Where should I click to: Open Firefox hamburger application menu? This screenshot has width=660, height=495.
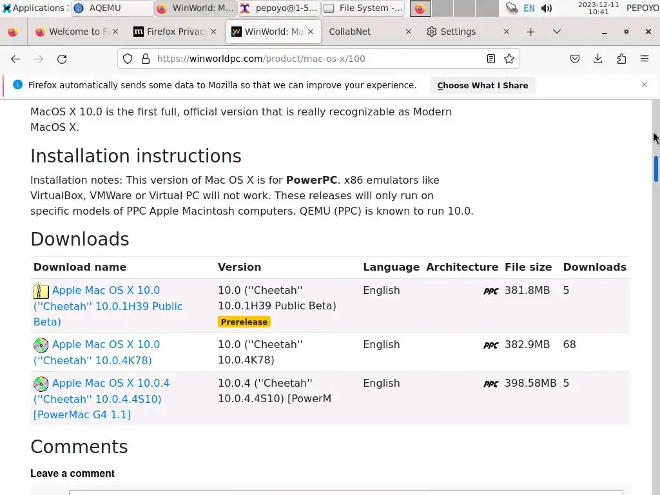[x=645, y=59]
